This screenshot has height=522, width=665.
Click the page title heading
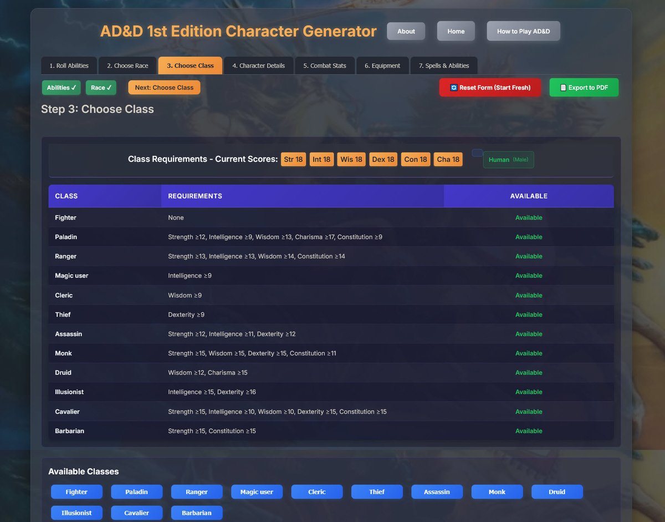tap(238, 31)
